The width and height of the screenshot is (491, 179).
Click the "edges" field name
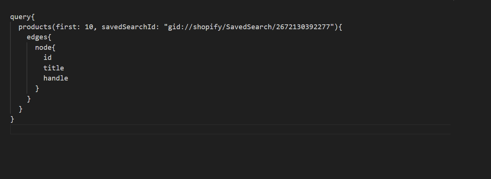37,37
